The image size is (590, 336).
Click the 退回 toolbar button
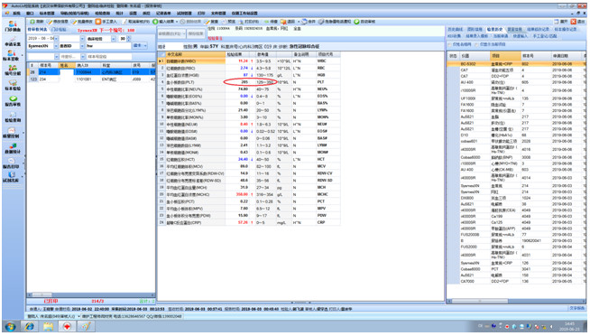288,22
